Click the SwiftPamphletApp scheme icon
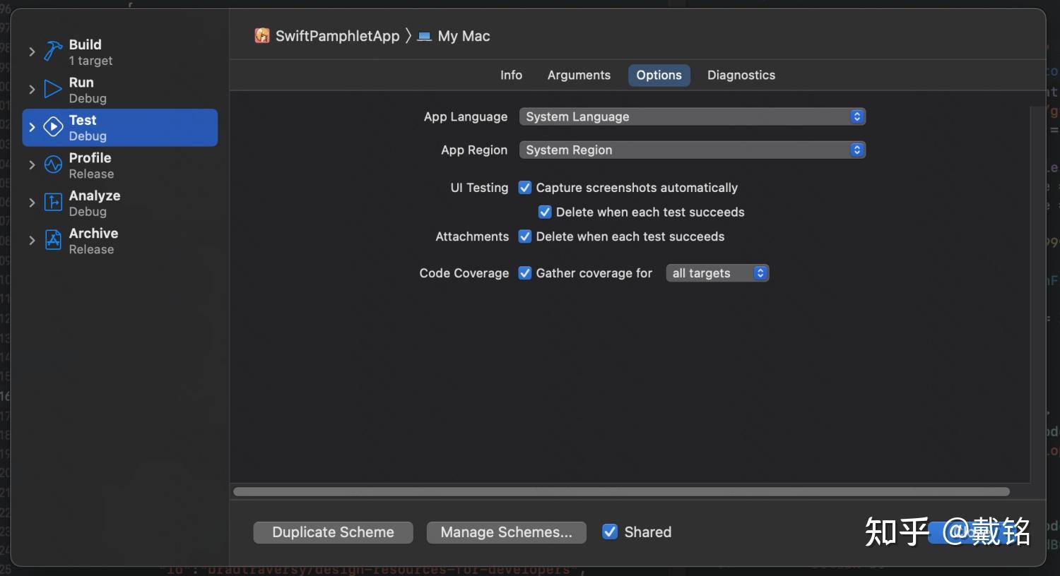 262,36
